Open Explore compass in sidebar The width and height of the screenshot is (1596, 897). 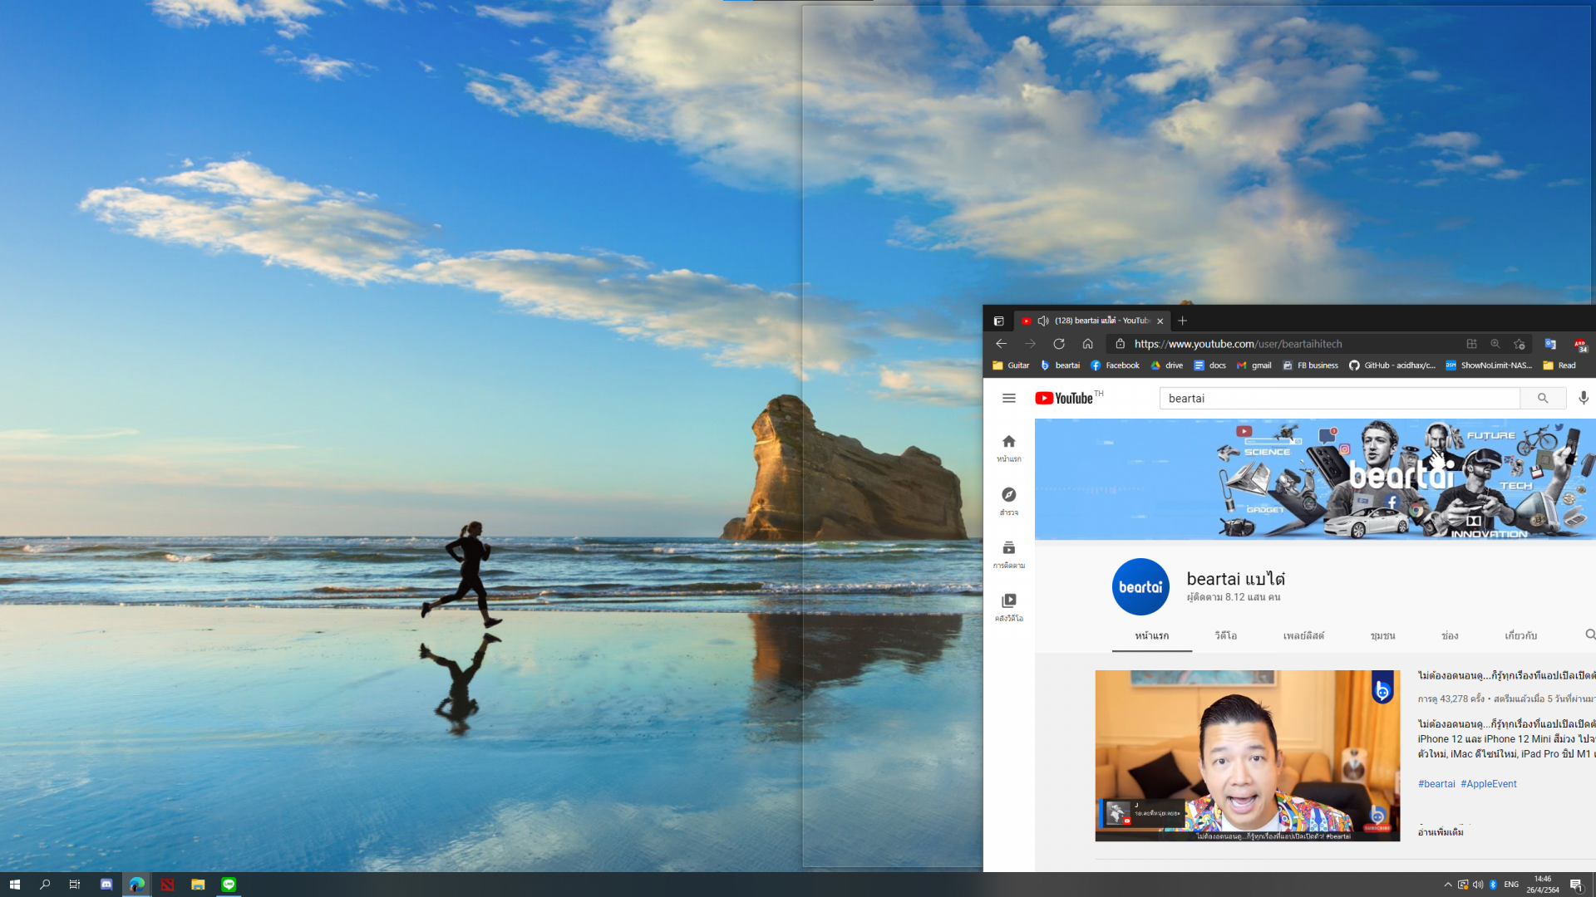coord(1009,502)
